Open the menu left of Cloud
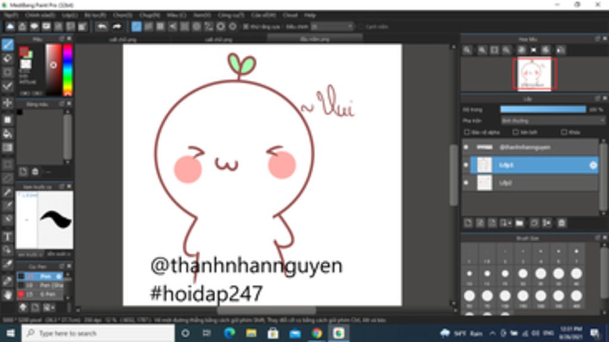Image resolution: width=609 pixels, height=342 pixels. click(263, 15)
